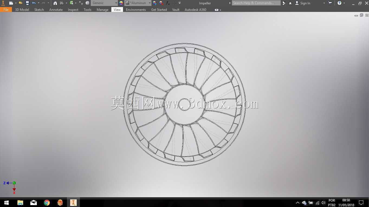Open the Windows notification center
The image size is (369, 207).
361,203
